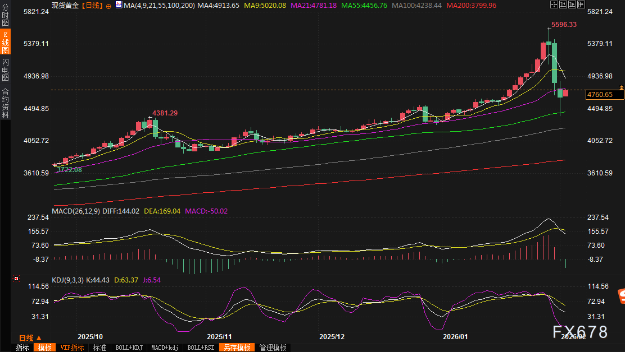
Task: Click the 【日线】 period label in the title
Action: 92,6
